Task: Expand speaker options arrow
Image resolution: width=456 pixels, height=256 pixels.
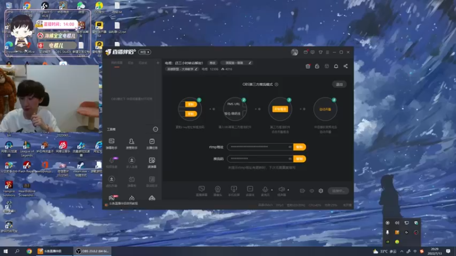Action: tap(288, 190)
